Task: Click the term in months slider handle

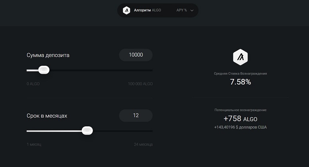Action: [x=87, y=131]
